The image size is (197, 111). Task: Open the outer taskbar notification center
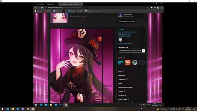[x=194, y=109]
